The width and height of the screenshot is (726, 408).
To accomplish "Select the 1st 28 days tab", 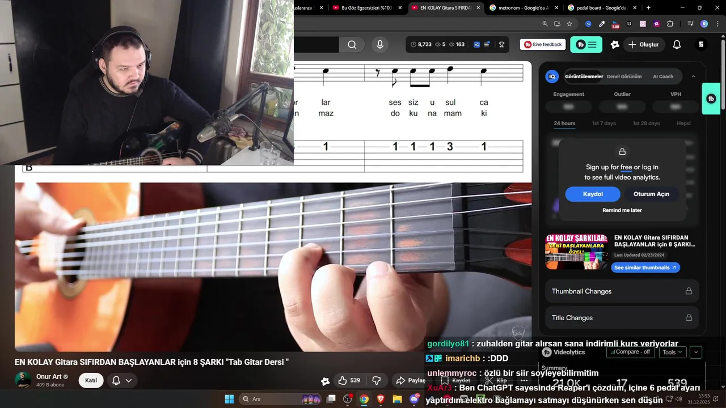I will tap(646, 124).
